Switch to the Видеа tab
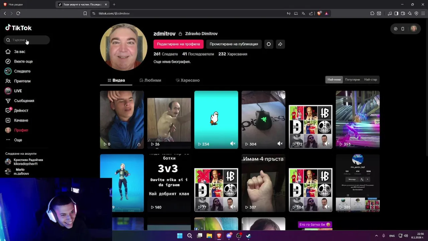Image resolution: width=428 pixels, height=241 pixels. 116,80
